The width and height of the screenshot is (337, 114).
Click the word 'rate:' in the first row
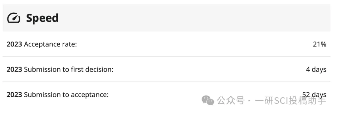(70, 44)
